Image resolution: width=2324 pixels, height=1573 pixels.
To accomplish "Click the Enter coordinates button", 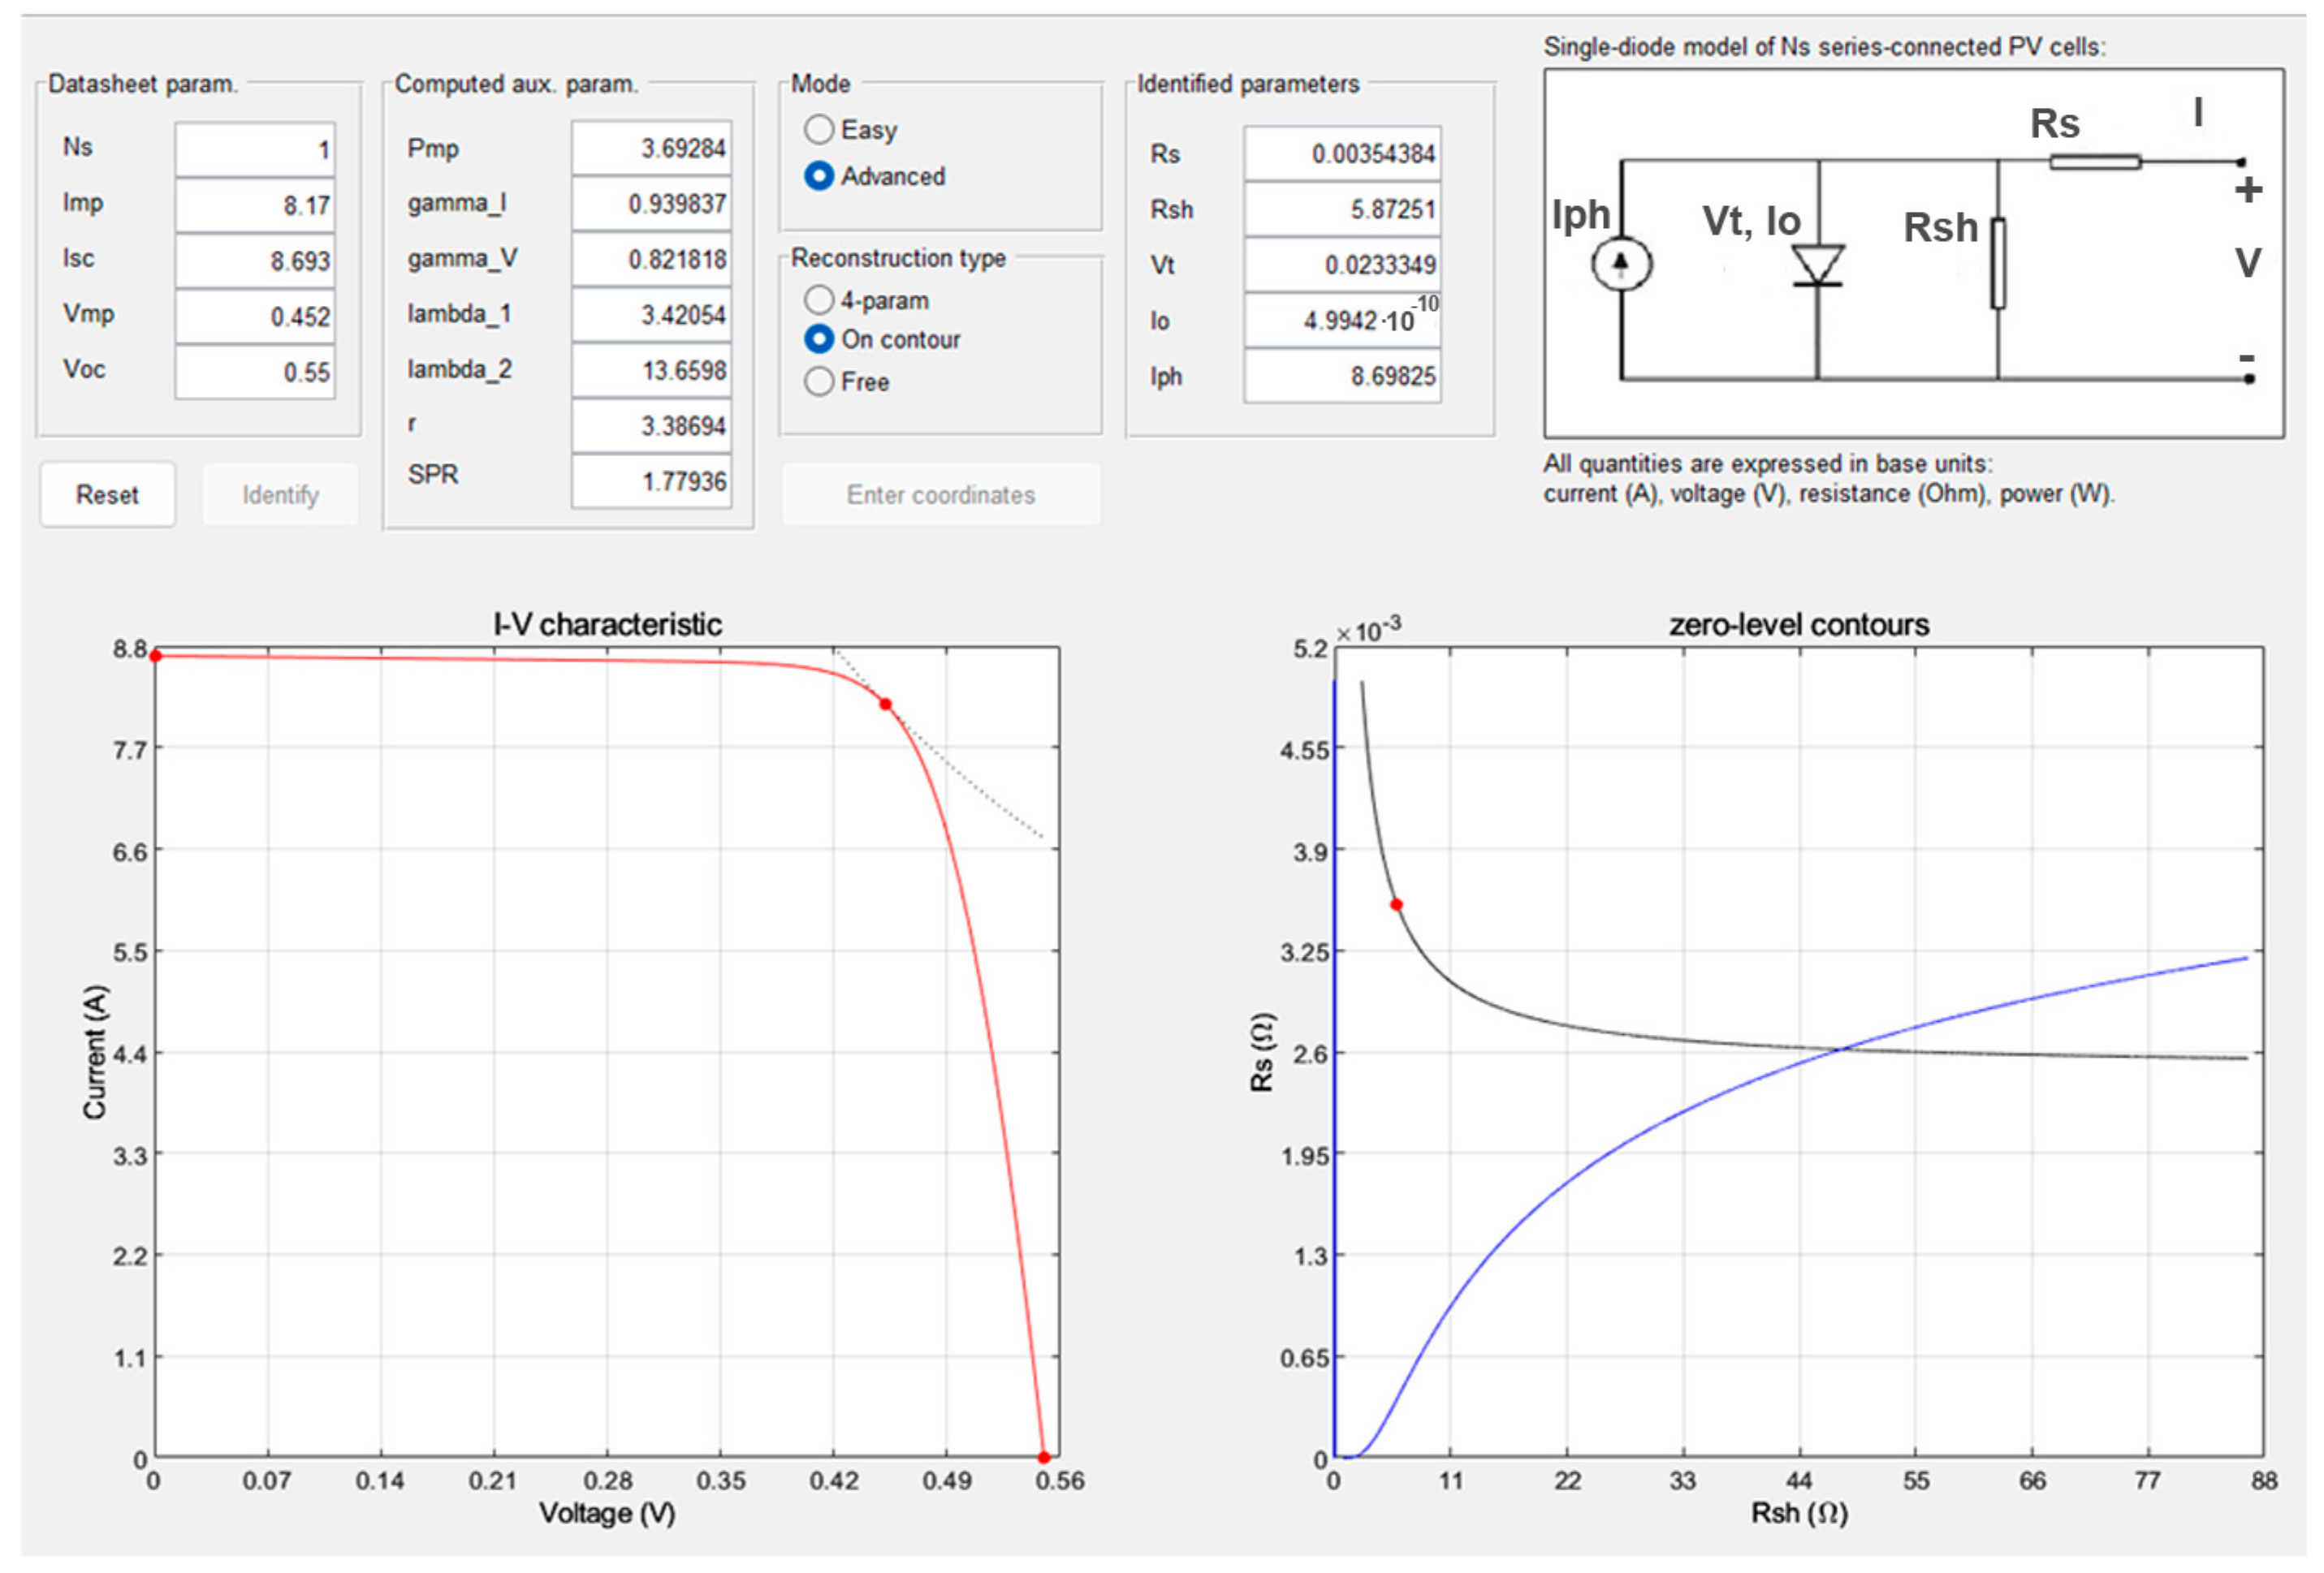I will 940,493.
